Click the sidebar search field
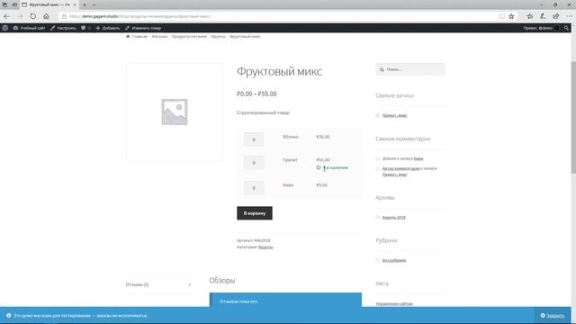 [x=410, y=69]
